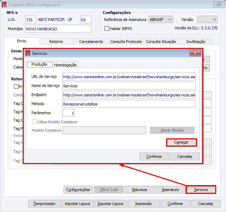Click the Exportar Layout button
The width and height of the screenshot is (226, 212).
[x=111, y=204]
